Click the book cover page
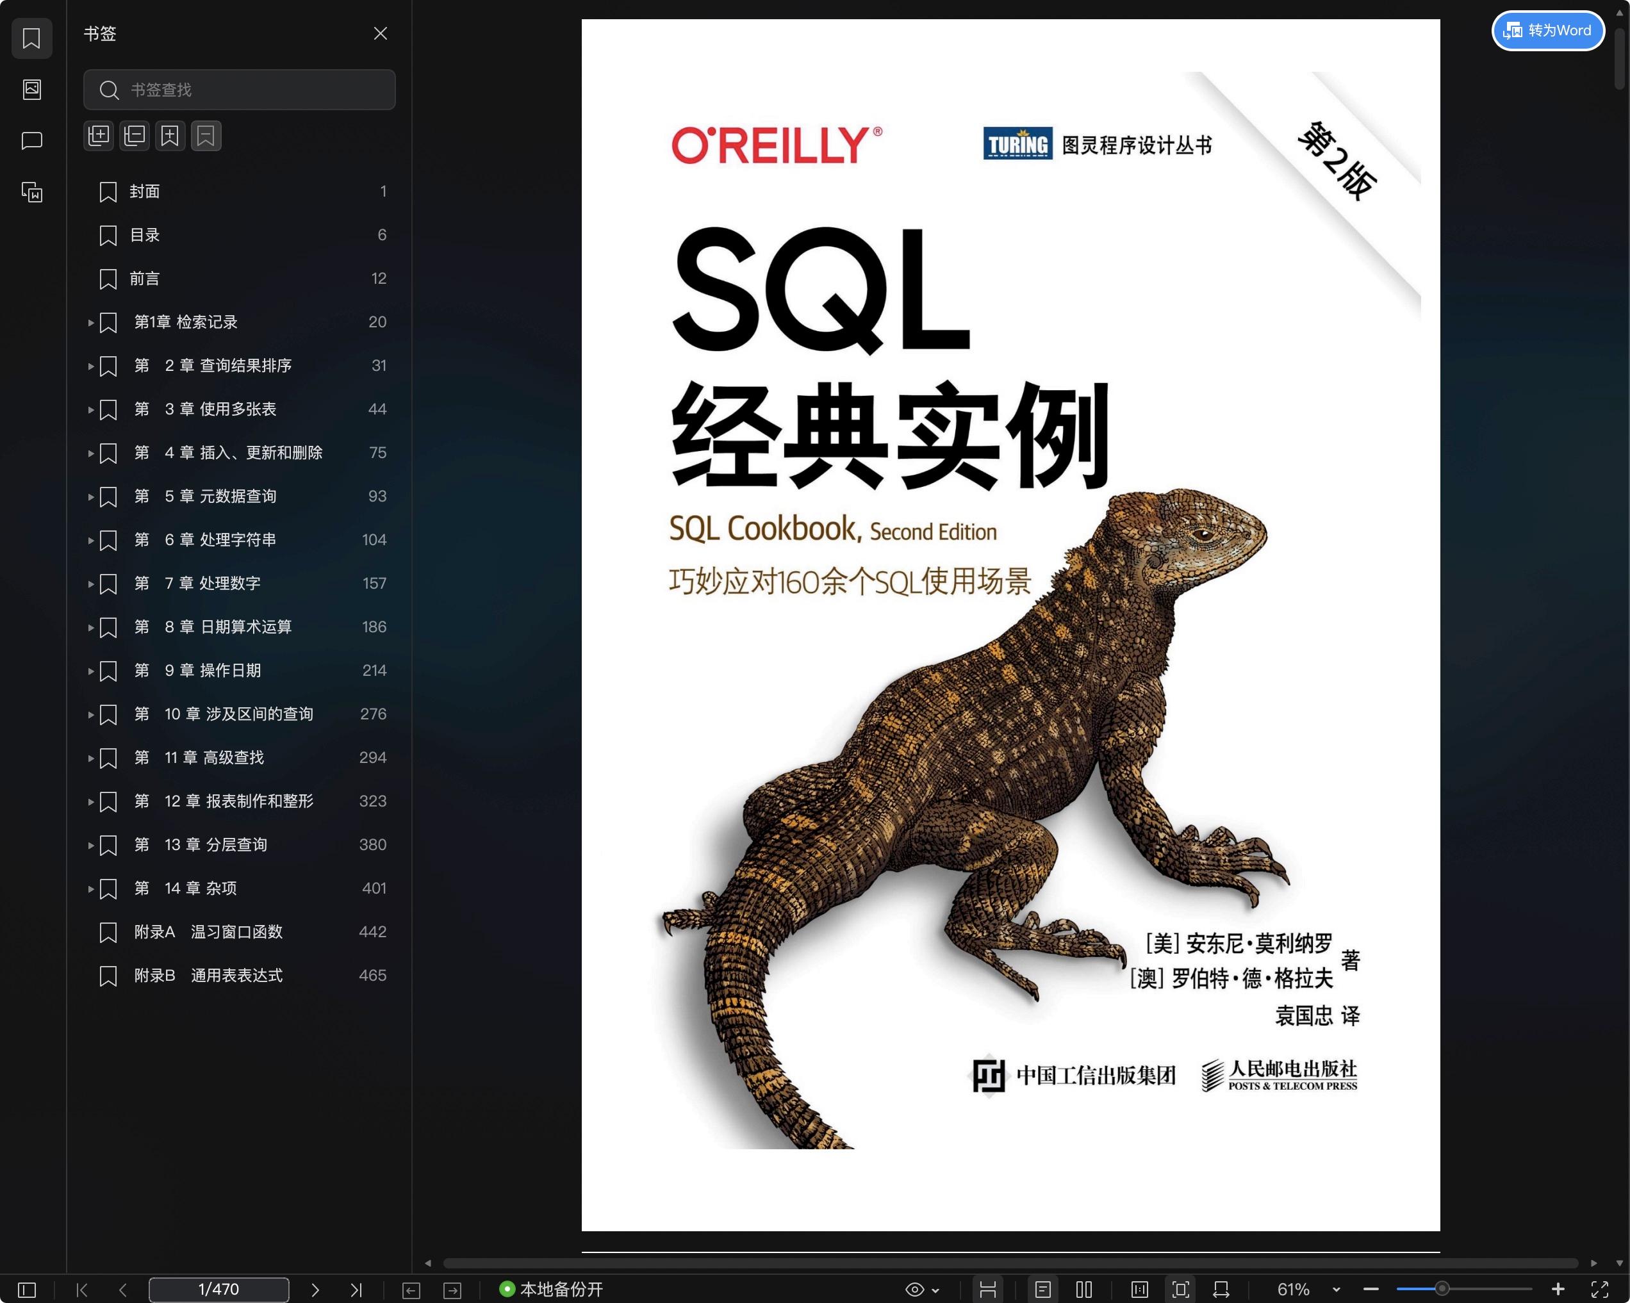1630x1303 pixels. (1010, 625)
